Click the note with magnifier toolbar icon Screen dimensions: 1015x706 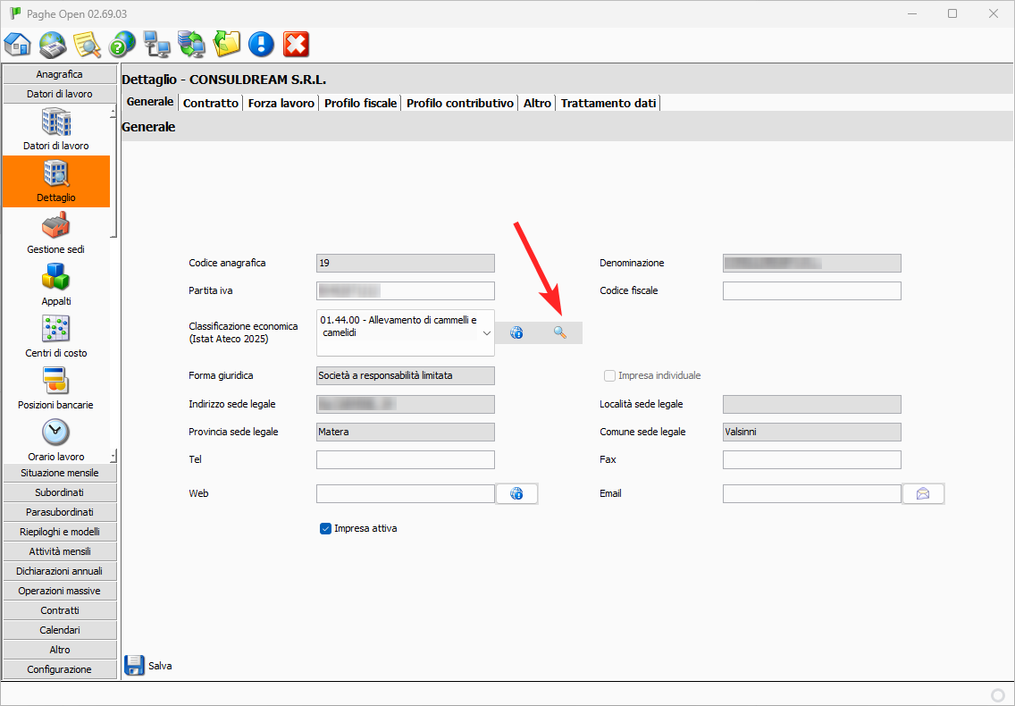click(88, 44)
